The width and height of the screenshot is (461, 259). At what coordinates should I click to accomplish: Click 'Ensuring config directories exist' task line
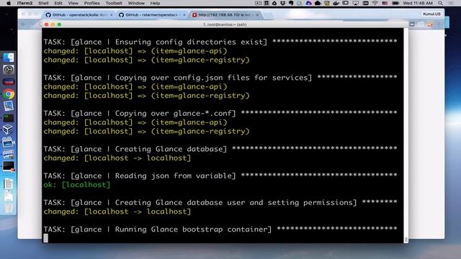(x=220, y=42)
